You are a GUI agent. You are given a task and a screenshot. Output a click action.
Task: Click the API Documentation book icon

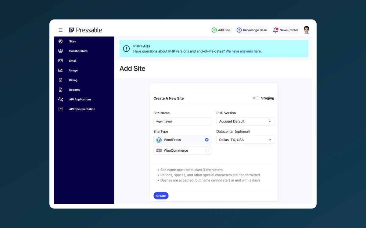point(60,109)
